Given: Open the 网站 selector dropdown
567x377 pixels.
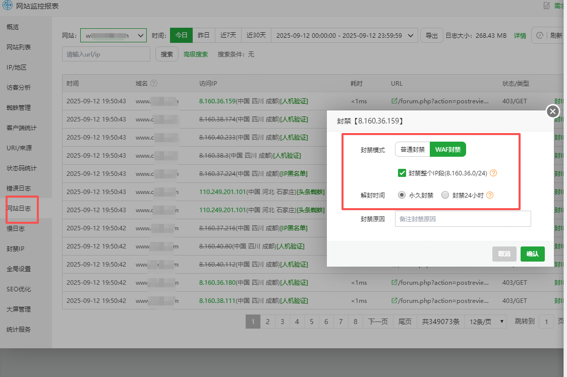Looking at the screenshot, I should (114, 36).
